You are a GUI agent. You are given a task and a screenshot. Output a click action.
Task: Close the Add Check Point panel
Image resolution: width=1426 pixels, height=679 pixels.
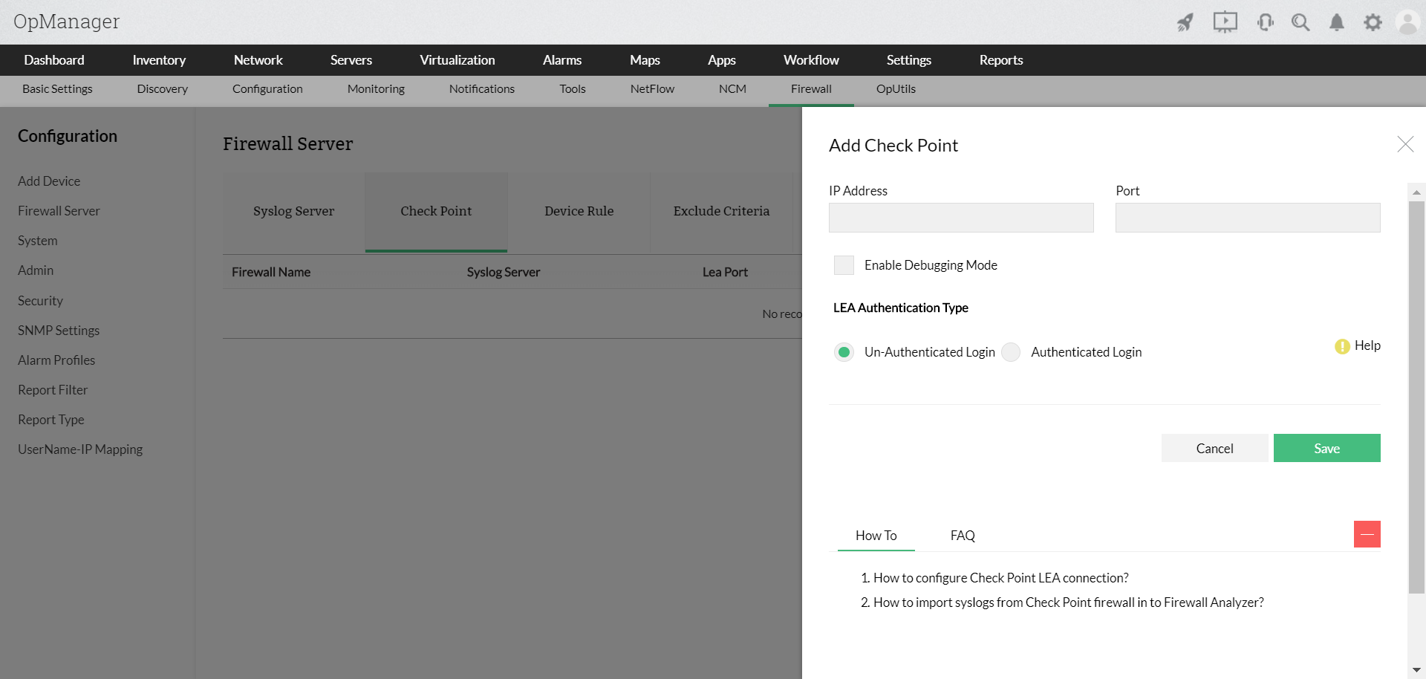(x=1405, y=144)
